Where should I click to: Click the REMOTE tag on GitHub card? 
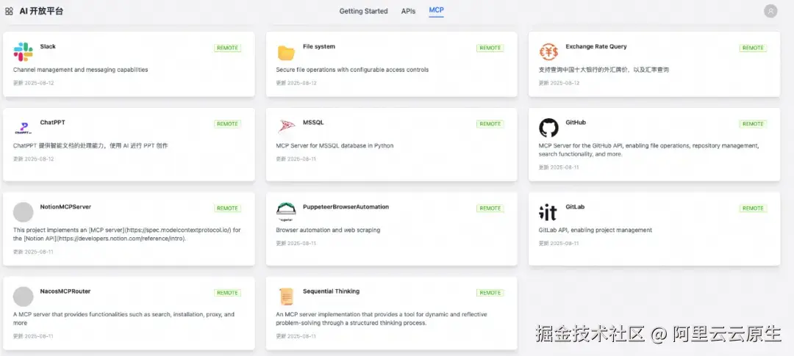tap(753, 124)
